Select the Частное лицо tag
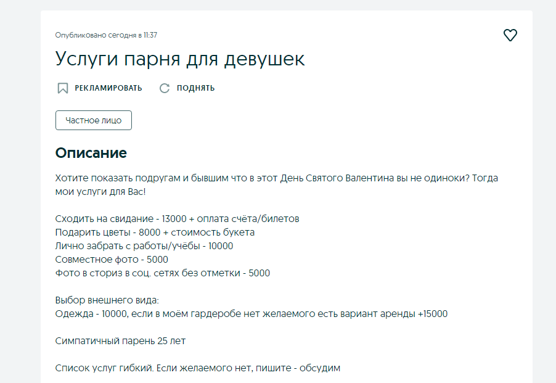 (x=94, y=120)
